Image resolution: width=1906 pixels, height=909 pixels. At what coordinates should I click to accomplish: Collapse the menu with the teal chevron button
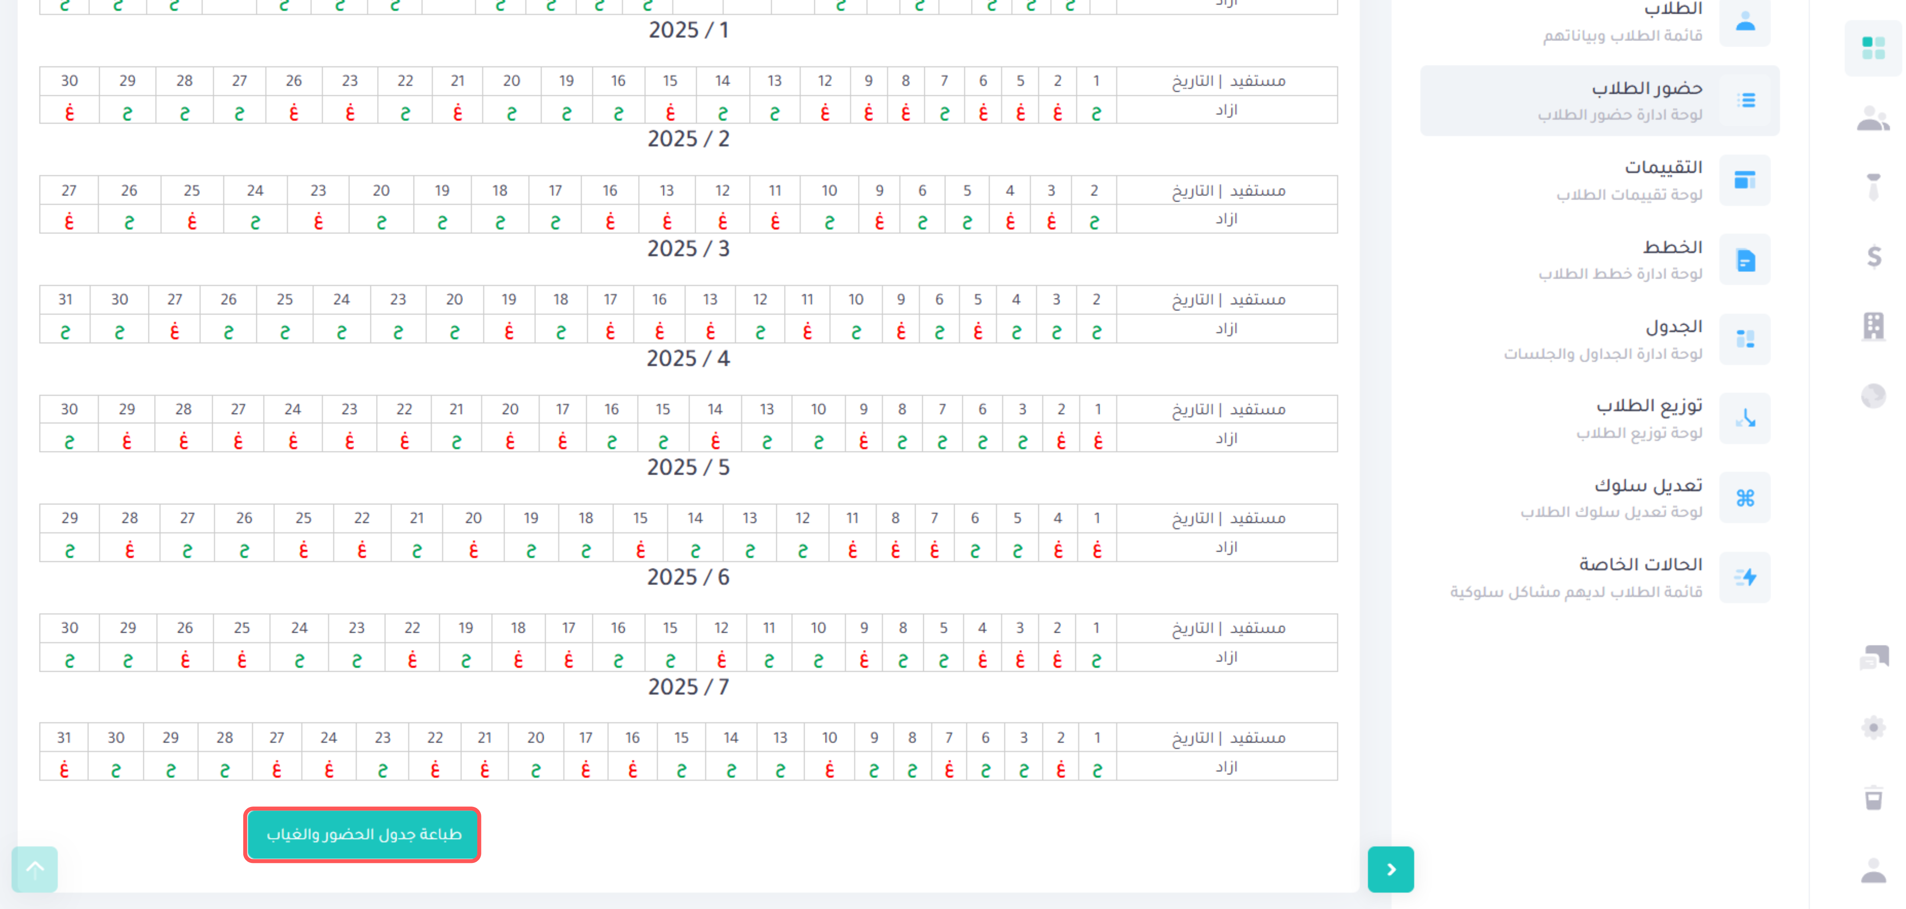[1391, 869]
